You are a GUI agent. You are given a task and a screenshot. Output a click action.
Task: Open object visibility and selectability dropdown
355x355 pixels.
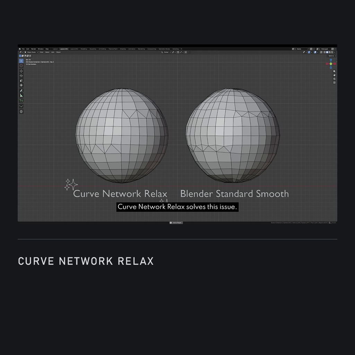[305, 52]
